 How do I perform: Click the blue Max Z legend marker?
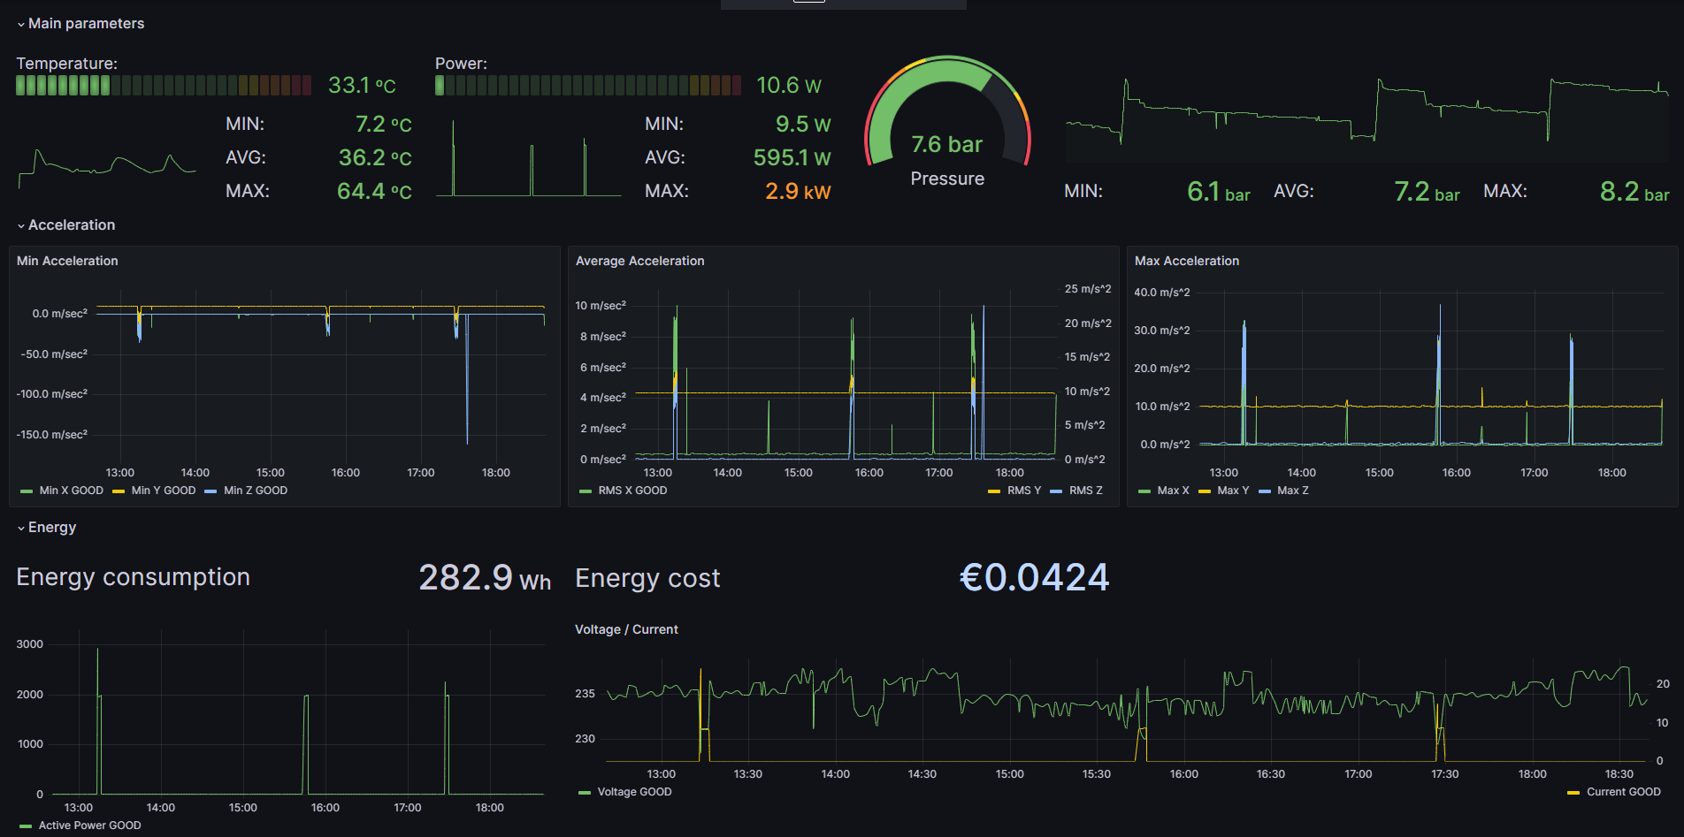(1265, 491)
